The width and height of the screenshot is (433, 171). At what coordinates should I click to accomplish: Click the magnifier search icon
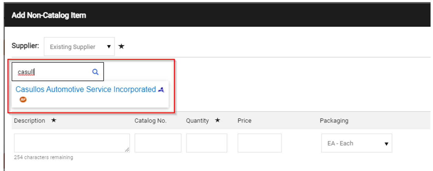coord(95,72)
